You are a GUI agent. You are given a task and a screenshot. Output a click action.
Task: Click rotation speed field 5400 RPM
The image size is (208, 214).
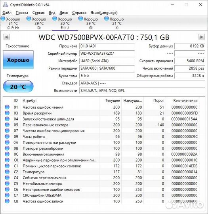pos(189,61)
